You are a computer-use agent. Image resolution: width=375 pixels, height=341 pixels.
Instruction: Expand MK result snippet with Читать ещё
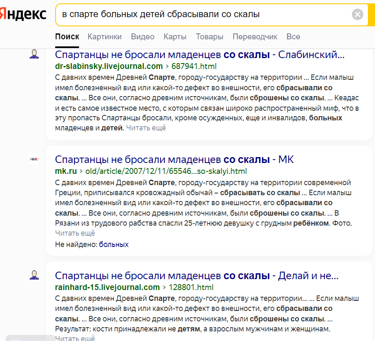click(75, 233)
